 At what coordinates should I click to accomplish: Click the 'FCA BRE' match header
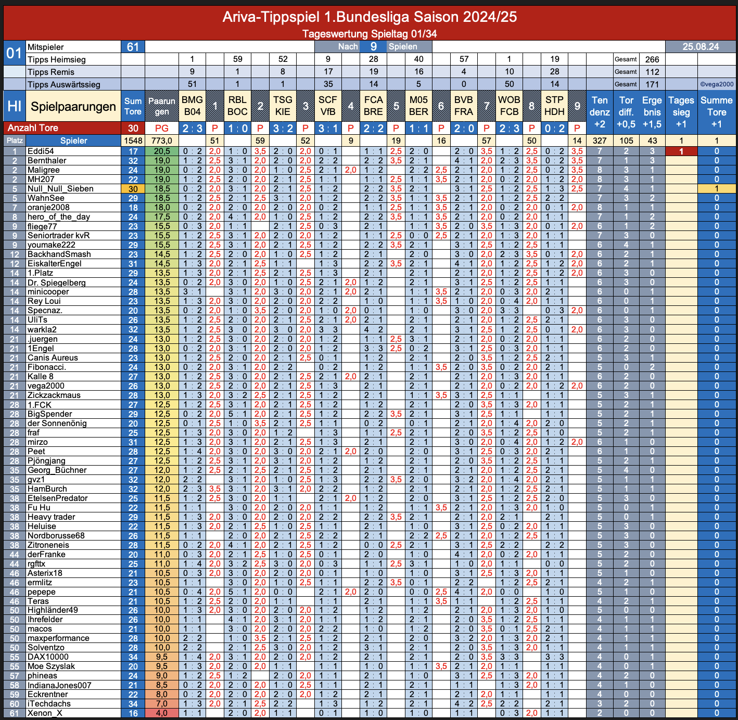tap(373, 106)
